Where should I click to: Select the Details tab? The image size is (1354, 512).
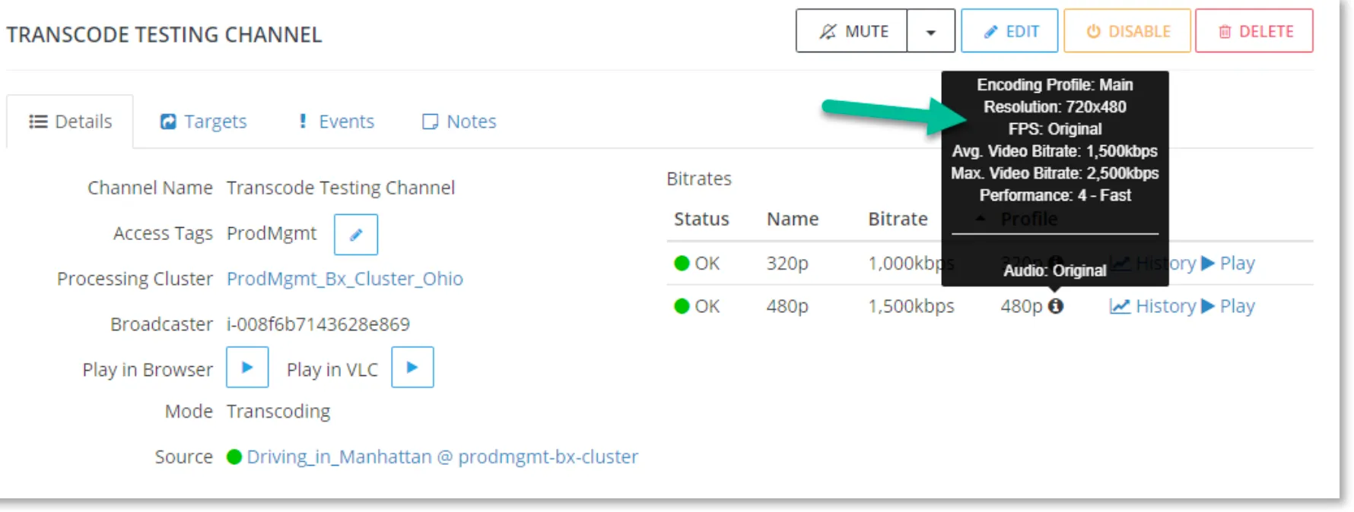pos(70,122)
